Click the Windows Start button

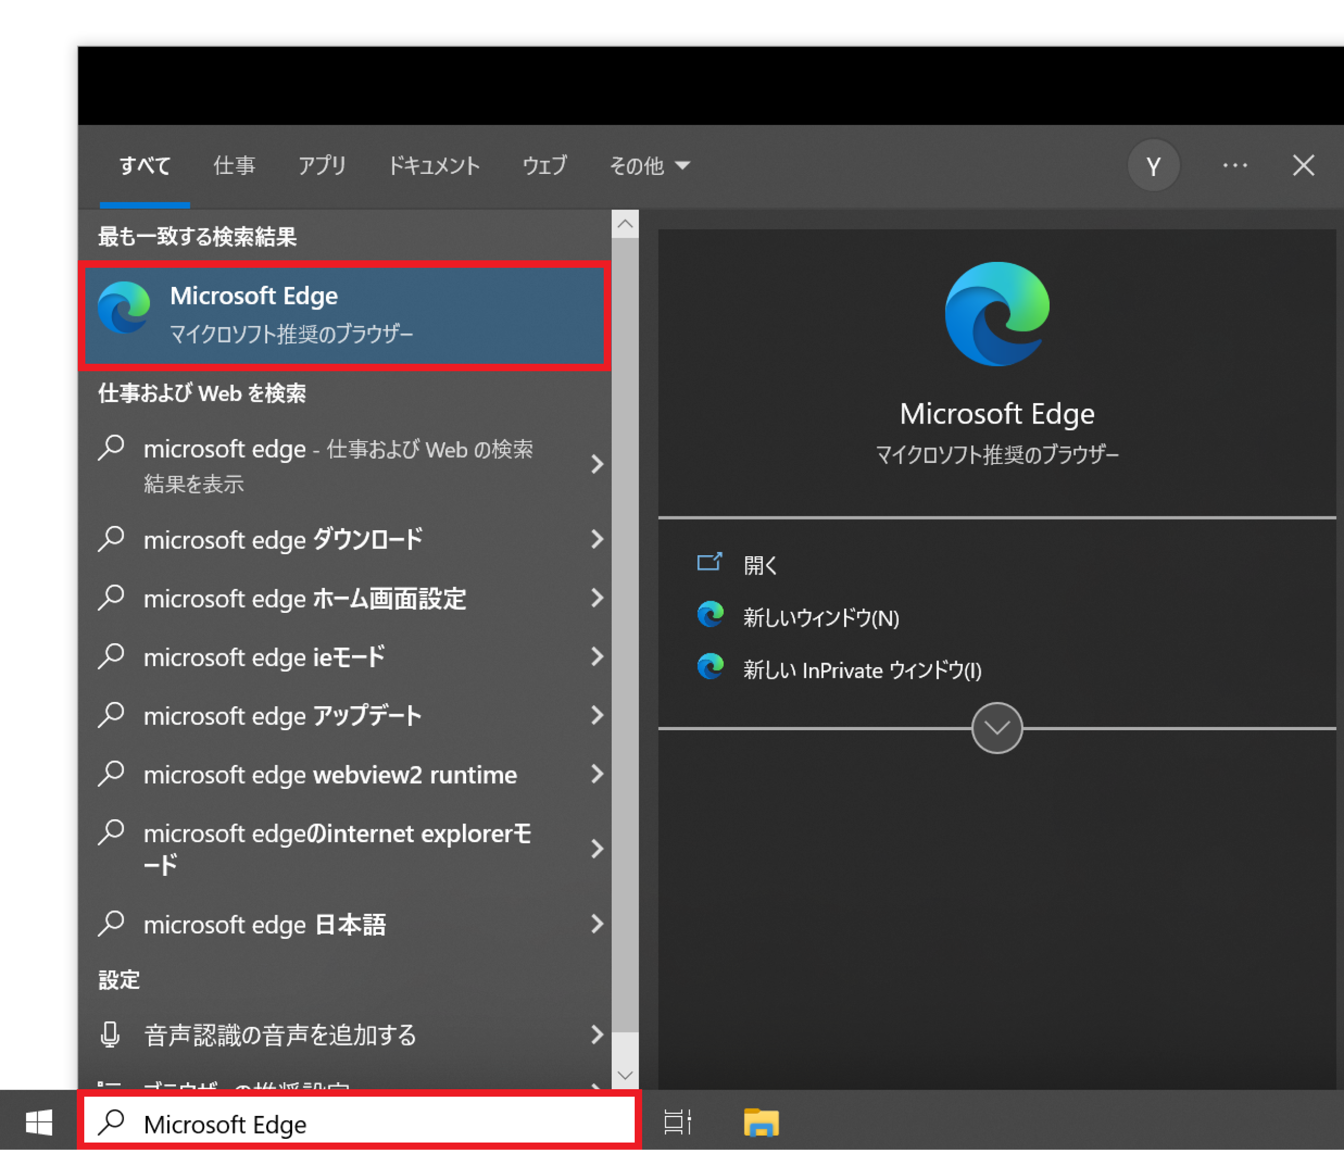tap(38, 1122)
